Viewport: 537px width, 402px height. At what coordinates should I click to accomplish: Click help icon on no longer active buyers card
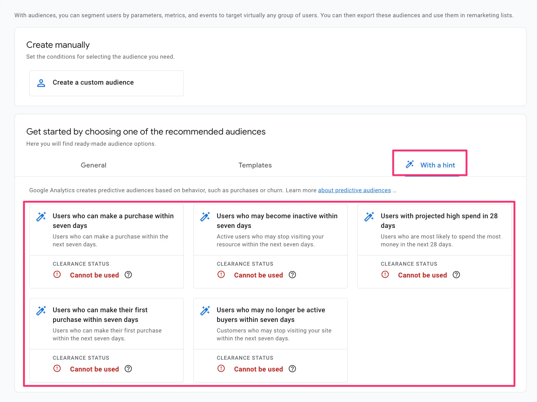click(x=292, y=369)
